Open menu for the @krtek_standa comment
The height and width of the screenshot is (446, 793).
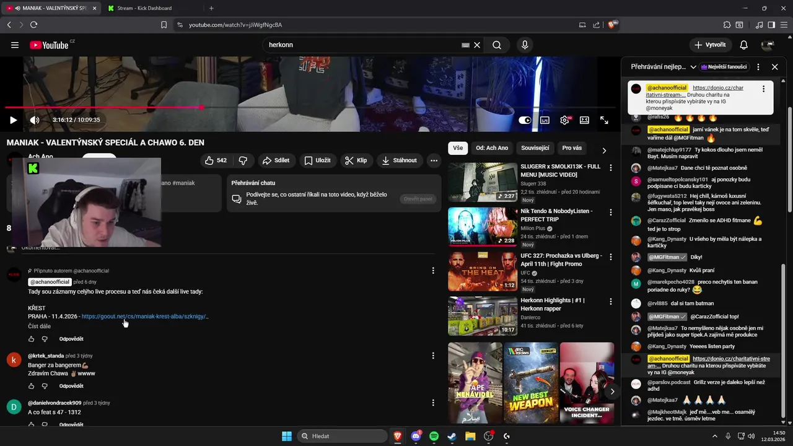coord(433,356)
